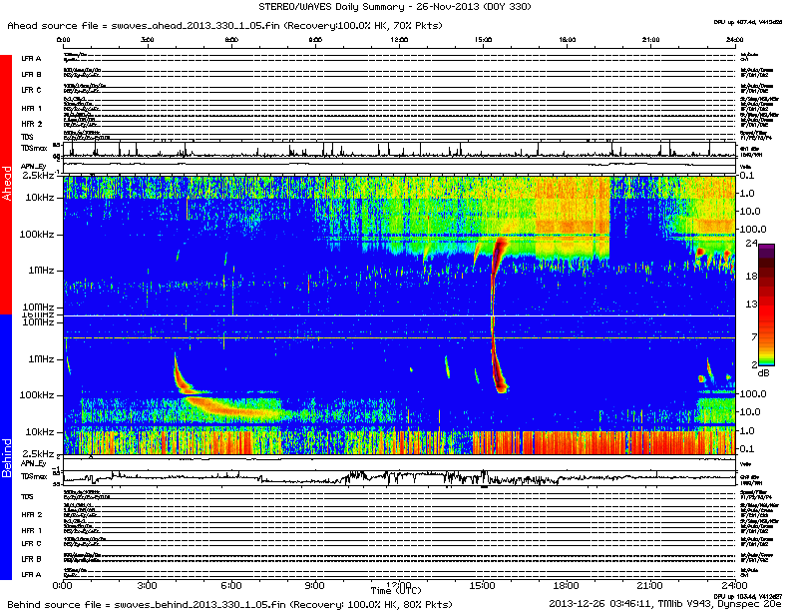The image size is (790, 611).
Task: Click the red Ahead spacecraft sidebar
Action: pos(6,185)
